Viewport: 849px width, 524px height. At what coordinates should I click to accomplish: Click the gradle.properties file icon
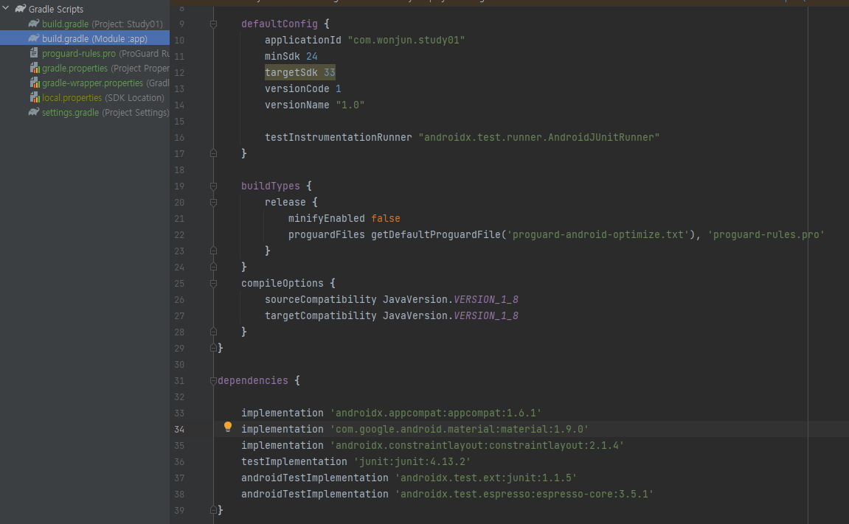35,68
